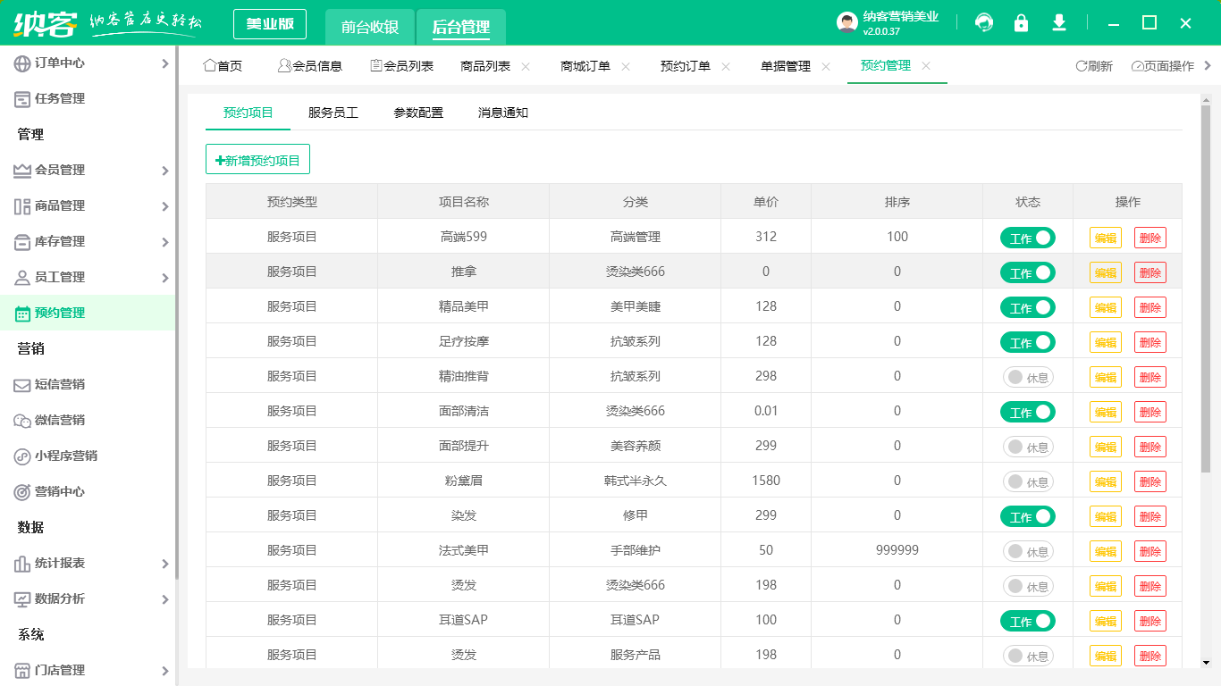Click the 统计报表 chart icon
The image size is (1221, 686).
pyautogui.click(x=22, y=564)
